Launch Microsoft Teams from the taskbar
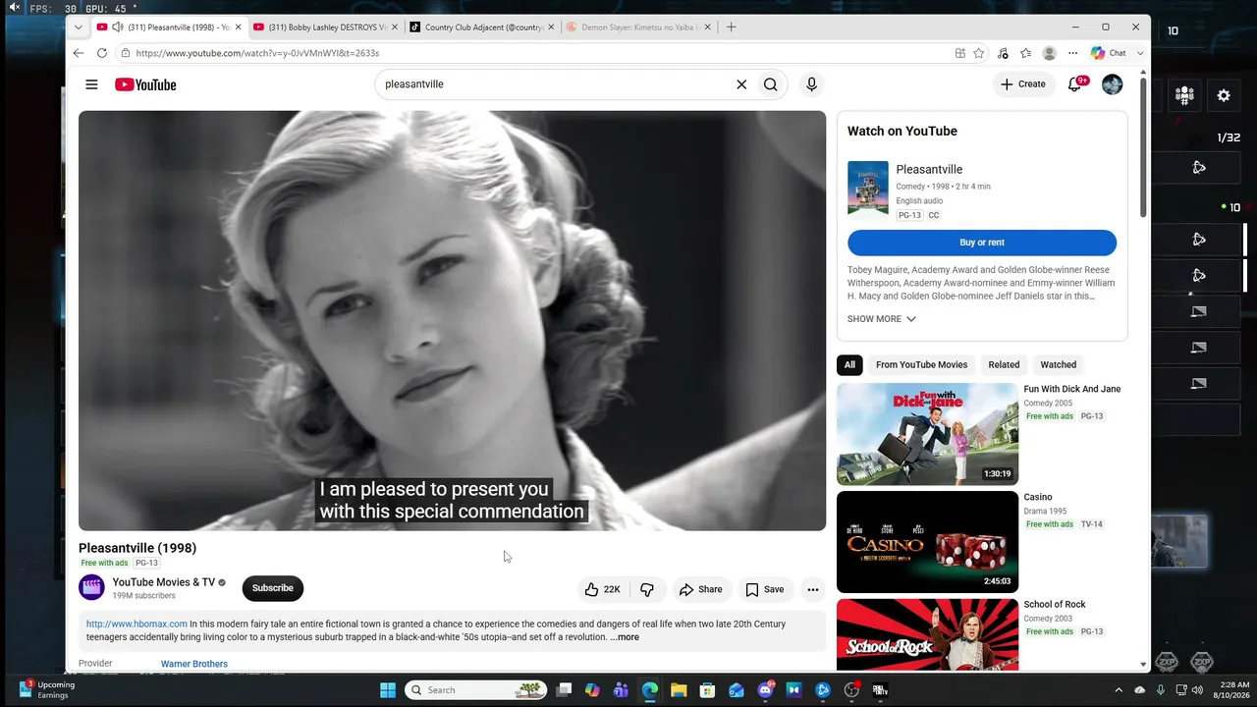Image resolution: width=1257 pixels, height=707 pixels. coord(621,690)
